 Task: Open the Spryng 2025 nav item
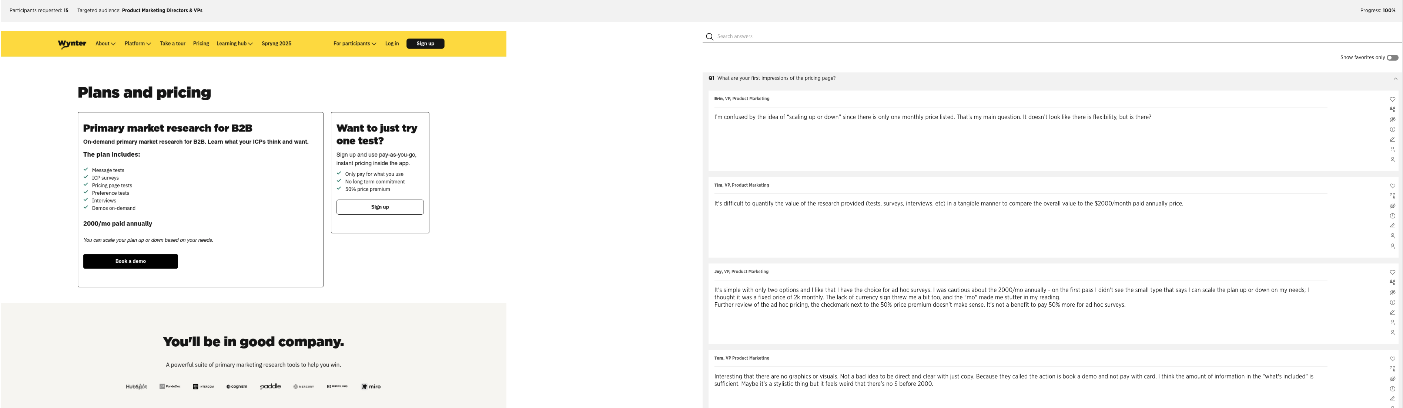click(x=276, y=44)
